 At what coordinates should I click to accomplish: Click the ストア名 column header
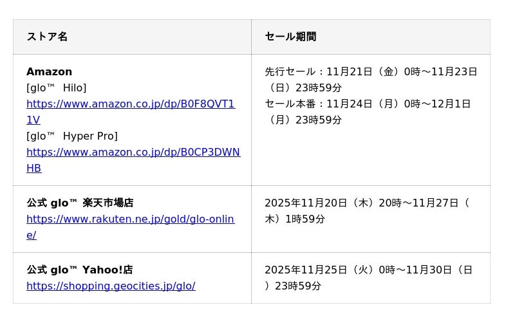[x=47, y=37]
